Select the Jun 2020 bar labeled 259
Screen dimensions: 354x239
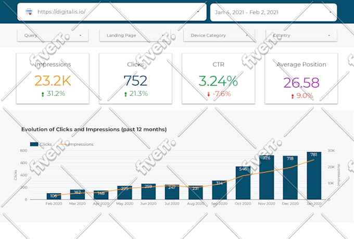(148, 192)
